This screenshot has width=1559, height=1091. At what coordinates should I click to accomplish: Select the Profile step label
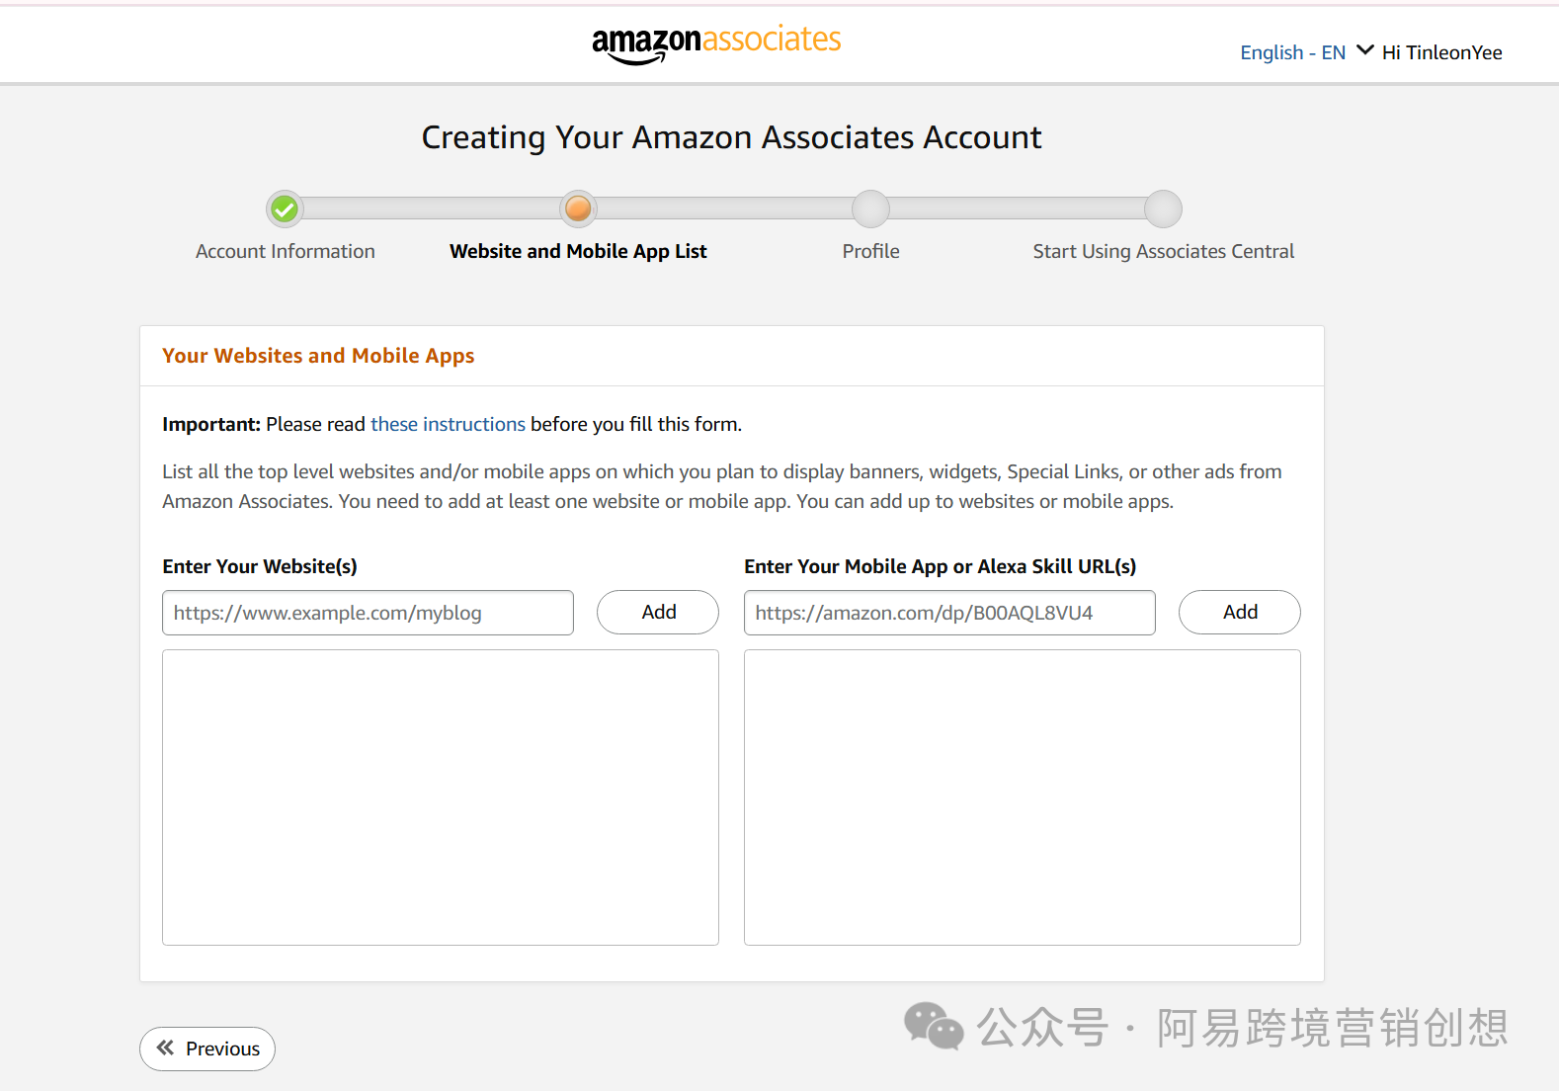(870, 251)
